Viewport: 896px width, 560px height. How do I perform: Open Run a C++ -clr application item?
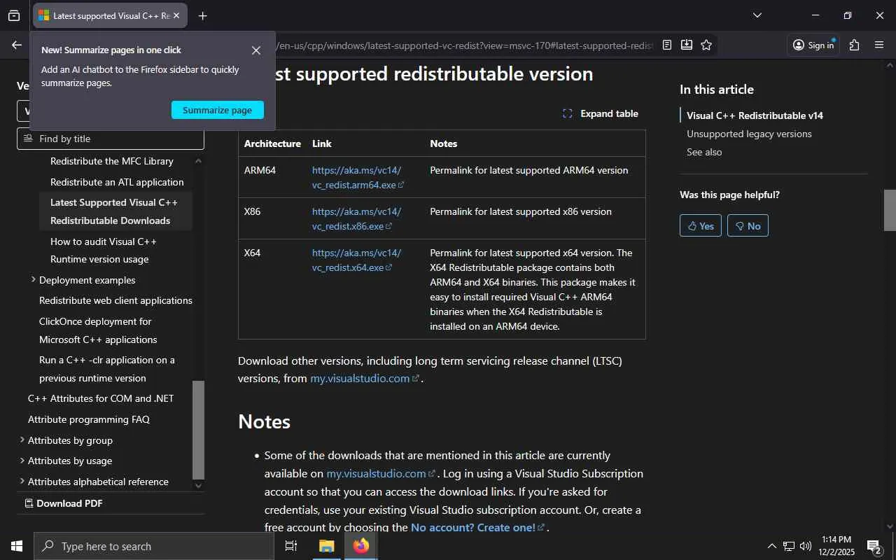pyautogui.click(x=107, y=369)
